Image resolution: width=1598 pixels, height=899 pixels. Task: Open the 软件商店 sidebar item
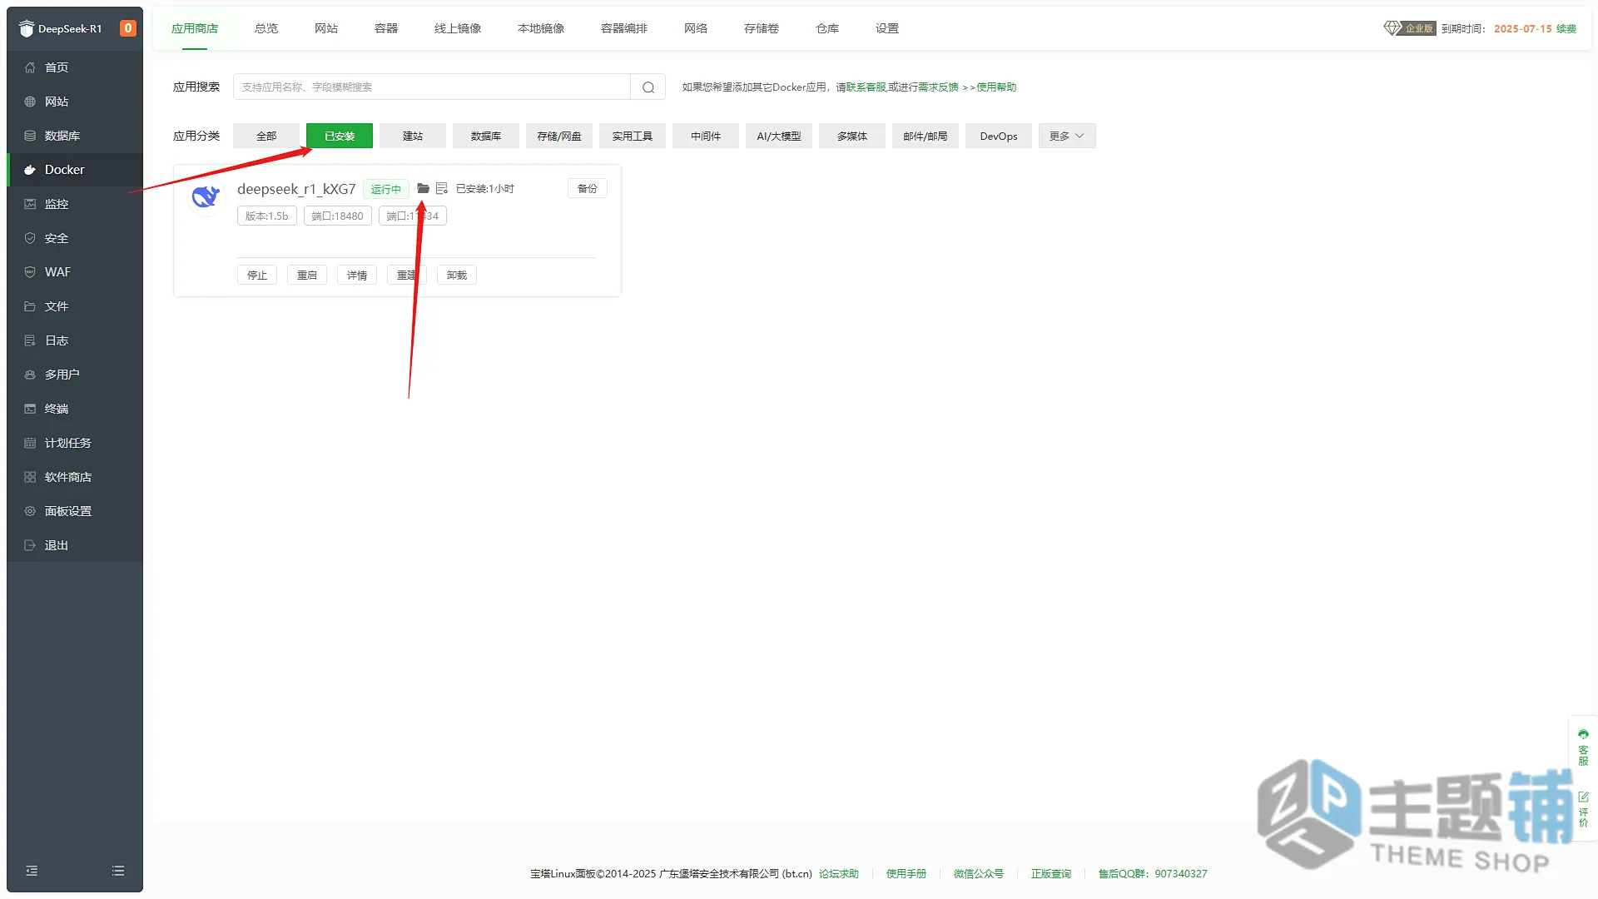(75, 477)
